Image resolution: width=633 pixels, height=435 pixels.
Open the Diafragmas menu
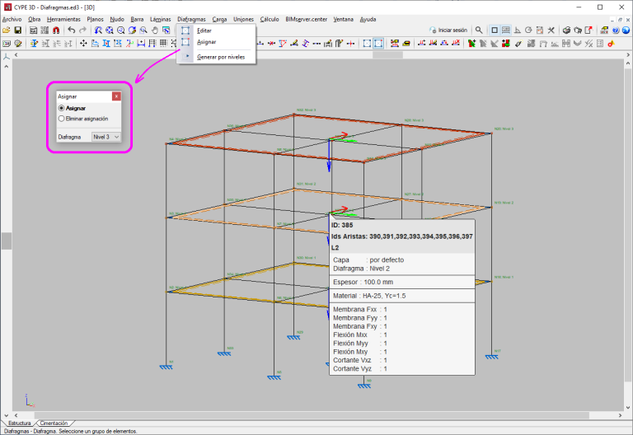tap(191, 18)
